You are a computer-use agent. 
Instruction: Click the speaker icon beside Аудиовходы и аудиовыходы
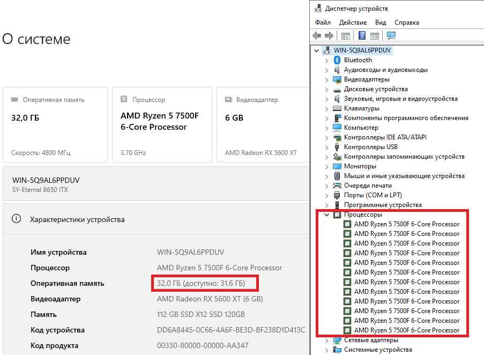pyautogui.click(x=337, y=70)
